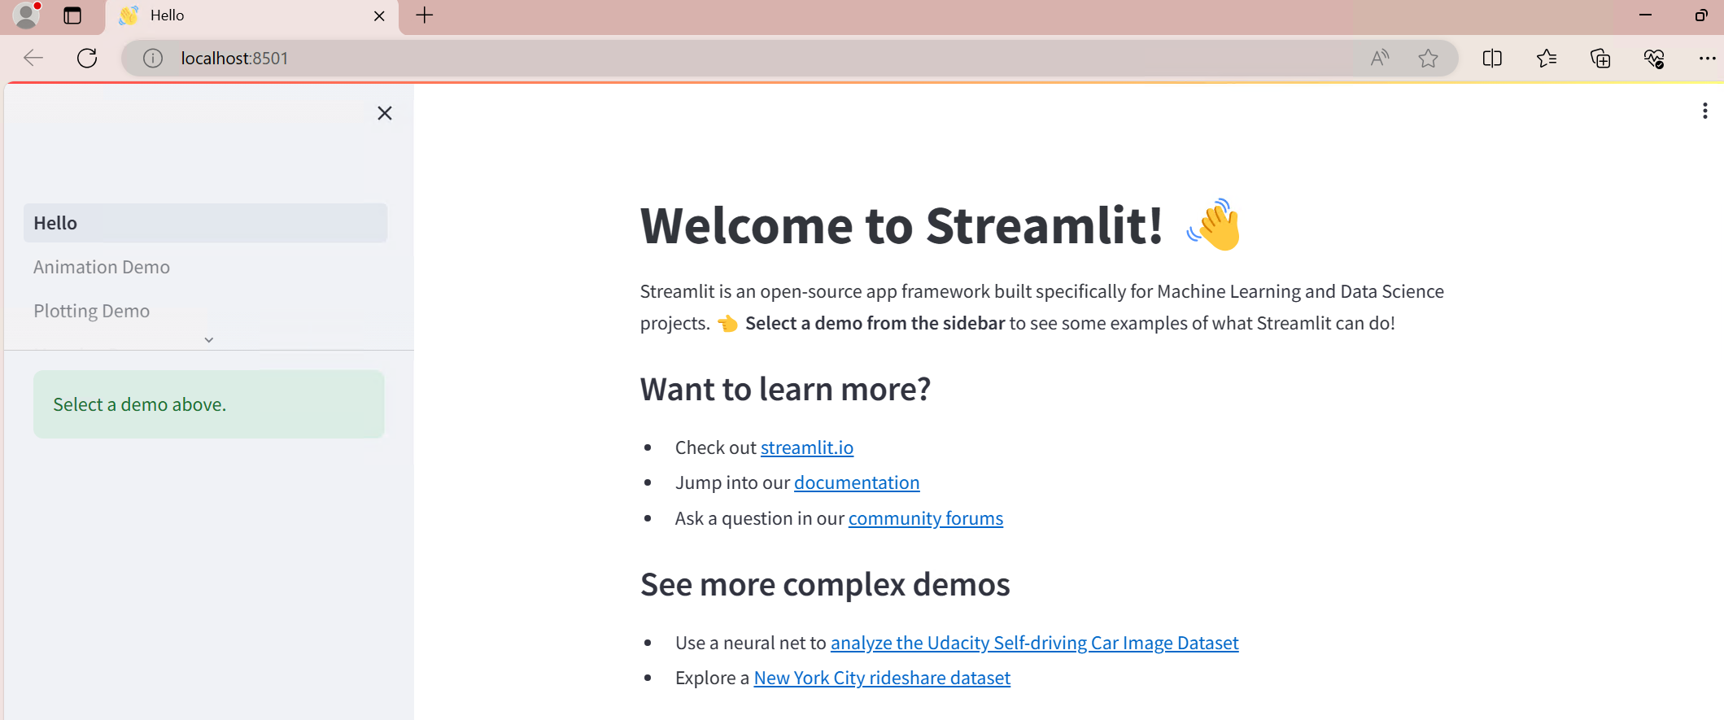Open the Udacity Self-driving Car Image Dataset link
Screen dimensions: 1724x720
(x=1034, y=643)
